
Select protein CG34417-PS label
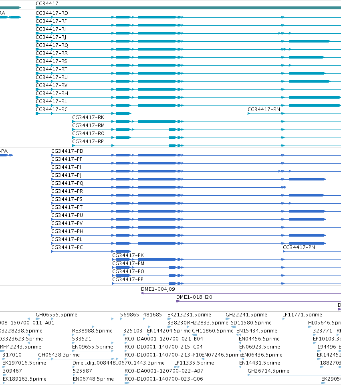[x=67, y=199]
